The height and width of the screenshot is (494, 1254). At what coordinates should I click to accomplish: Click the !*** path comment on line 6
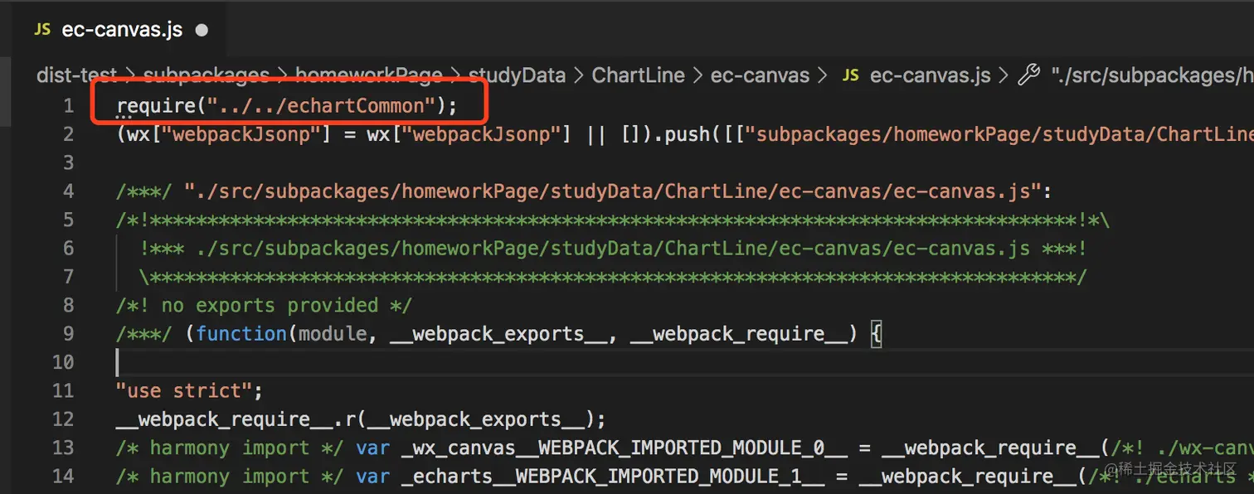coord(613,249)
